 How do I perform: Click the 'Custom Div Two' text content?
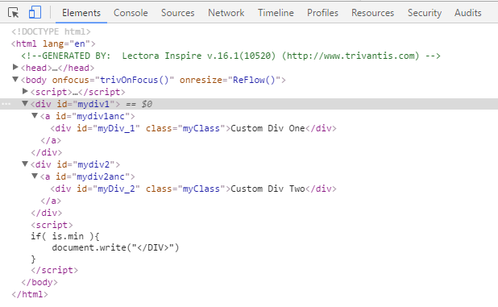point(268,189)
